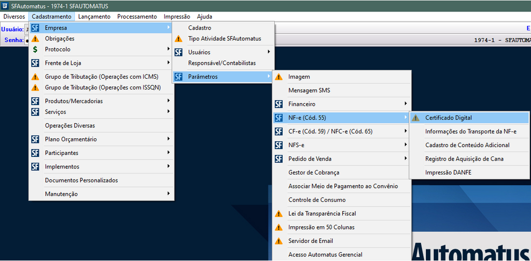
Task: Select Certificado Digital menu entry
Action: coord(449,118)
